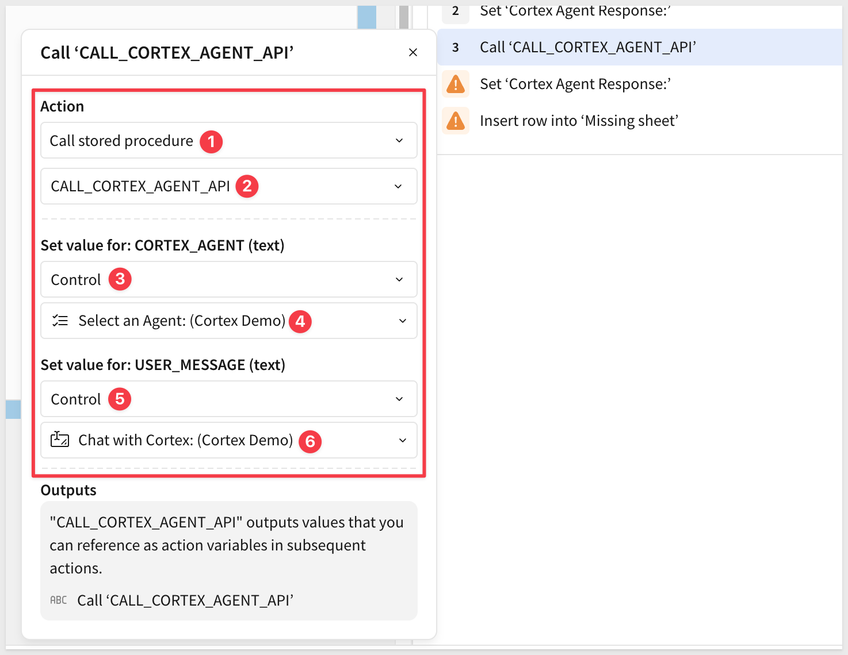Select step 2 Set 'Cortex Agent Response:' action

(x=575, y=11)
